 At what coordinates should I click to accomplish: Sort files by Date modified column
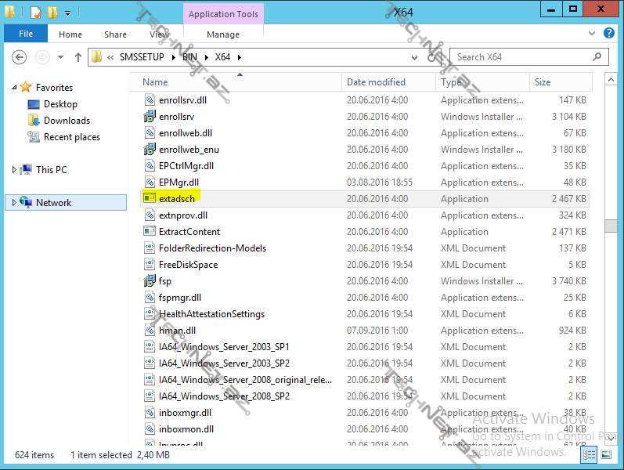pyautogui.click(x=376, y=82)
